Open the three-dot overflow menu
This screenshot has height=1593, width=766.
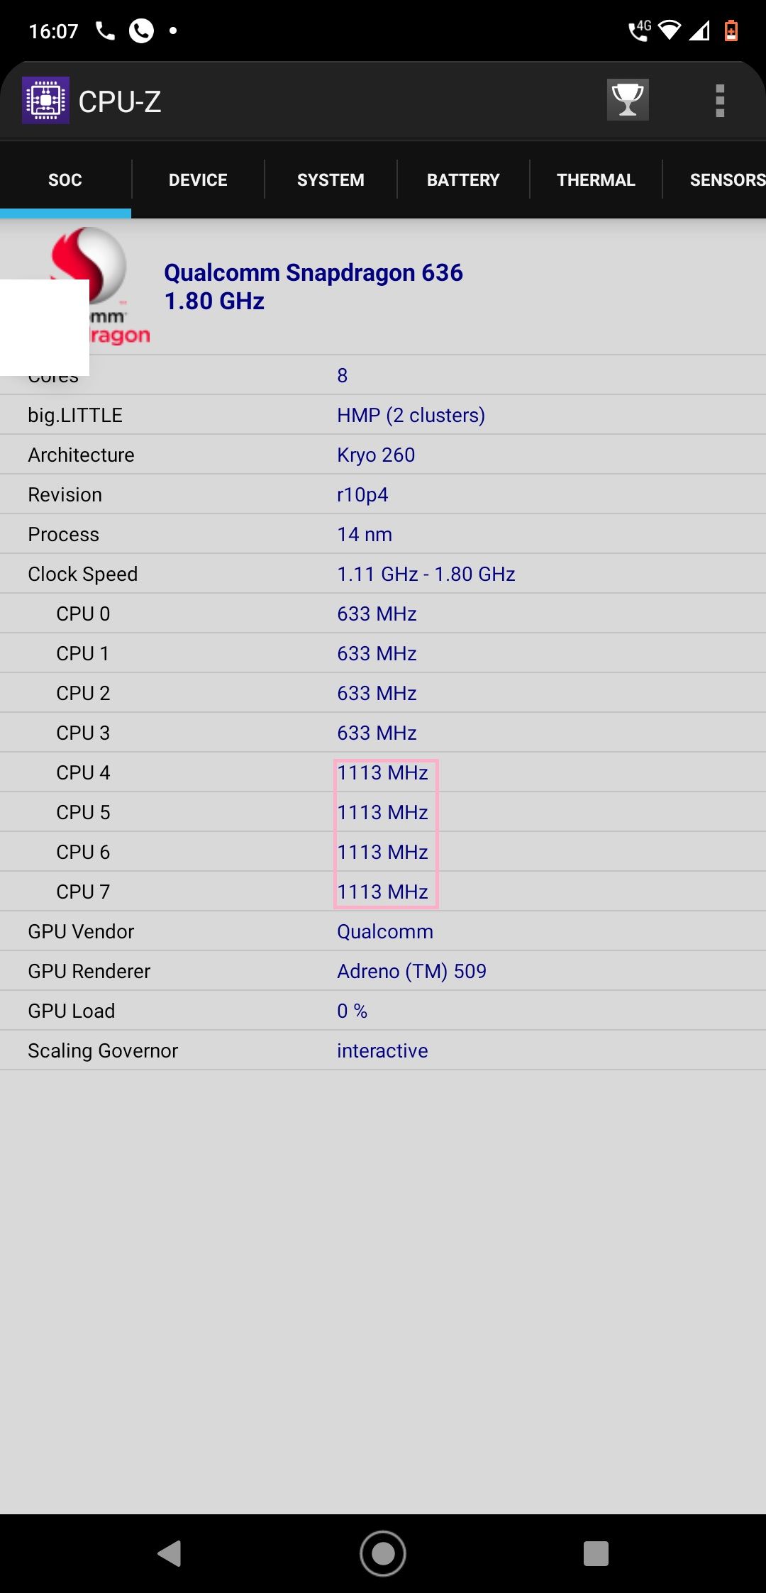720,101
